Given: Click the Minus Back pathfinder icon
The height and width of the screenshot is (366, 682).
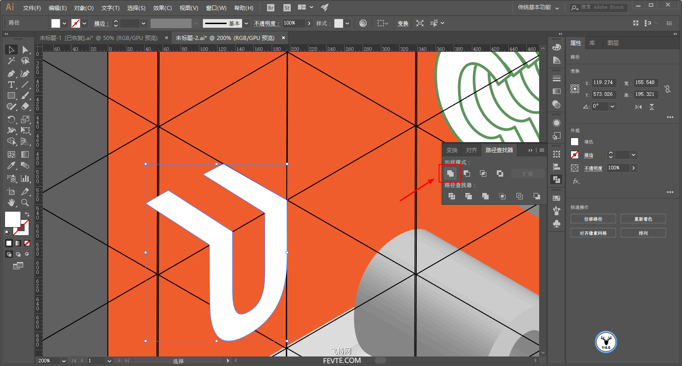Looking at the screenshot, I should click(x=537, y=196).
